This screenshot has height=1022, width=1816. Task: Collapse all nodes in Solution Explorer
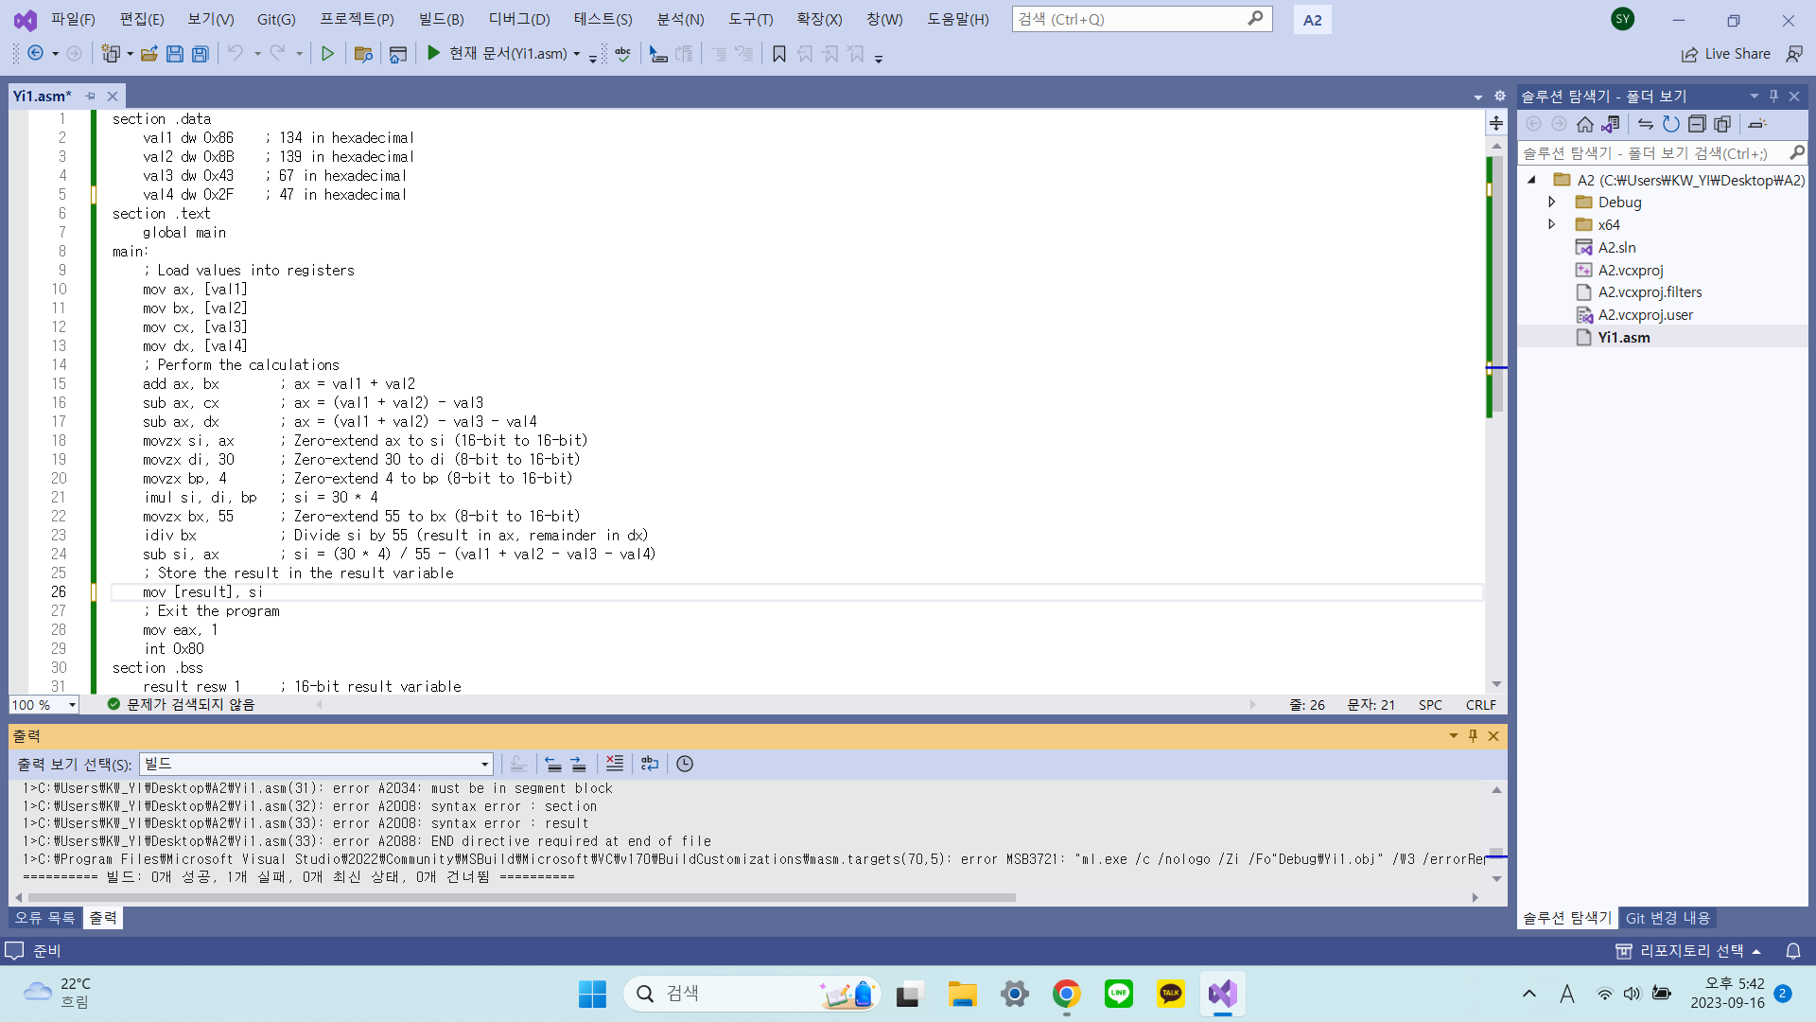[x=1698, y=124]
